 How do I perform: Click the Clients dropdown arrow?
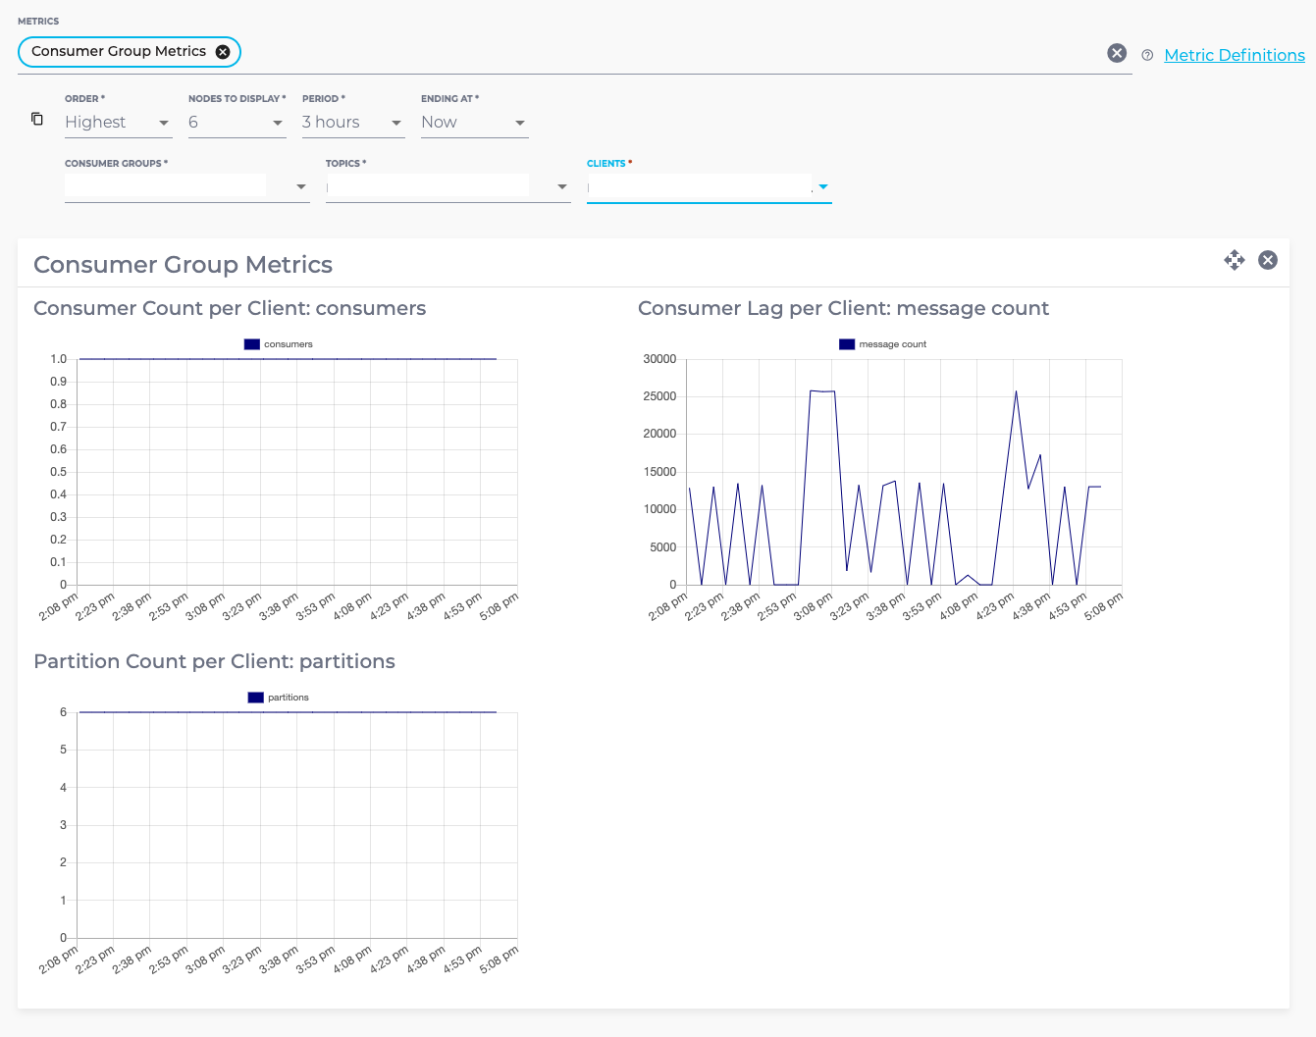(822, 186)
